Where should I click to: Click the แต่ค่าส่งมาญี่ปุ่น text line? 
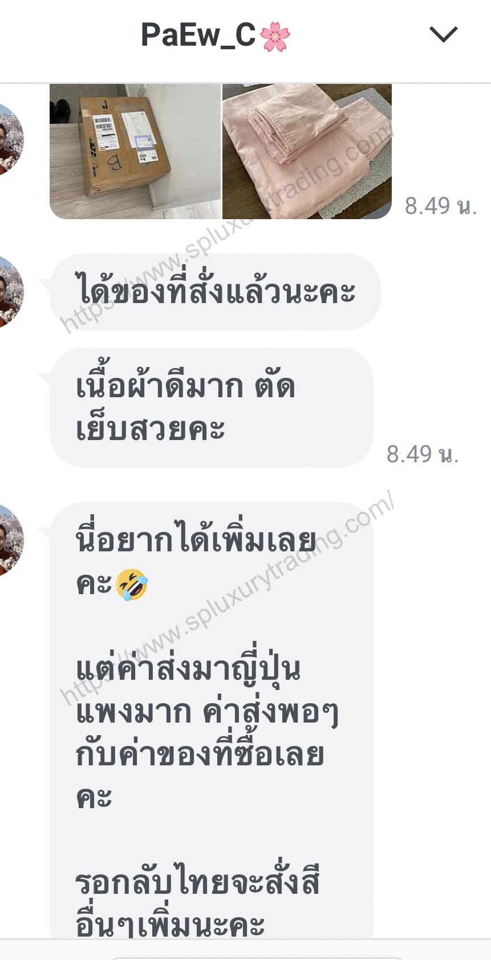tap(188, 668)
